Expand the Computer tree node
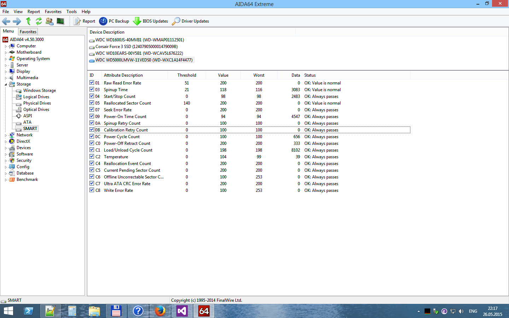 click(x=6, y=46)
